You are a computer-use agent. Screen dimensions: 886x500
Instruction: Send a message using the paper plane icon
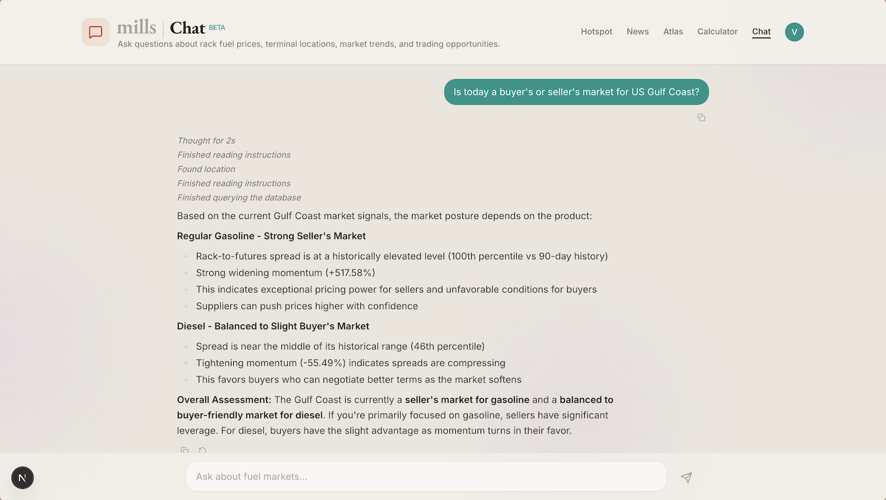tap(686, 477)
